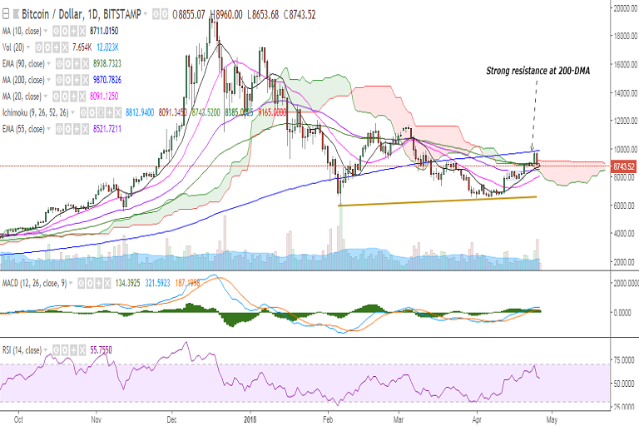This screenshot has width=639, height=426.
Task: Remove Ichimoku indicator with X
Action: pos(118,112)
